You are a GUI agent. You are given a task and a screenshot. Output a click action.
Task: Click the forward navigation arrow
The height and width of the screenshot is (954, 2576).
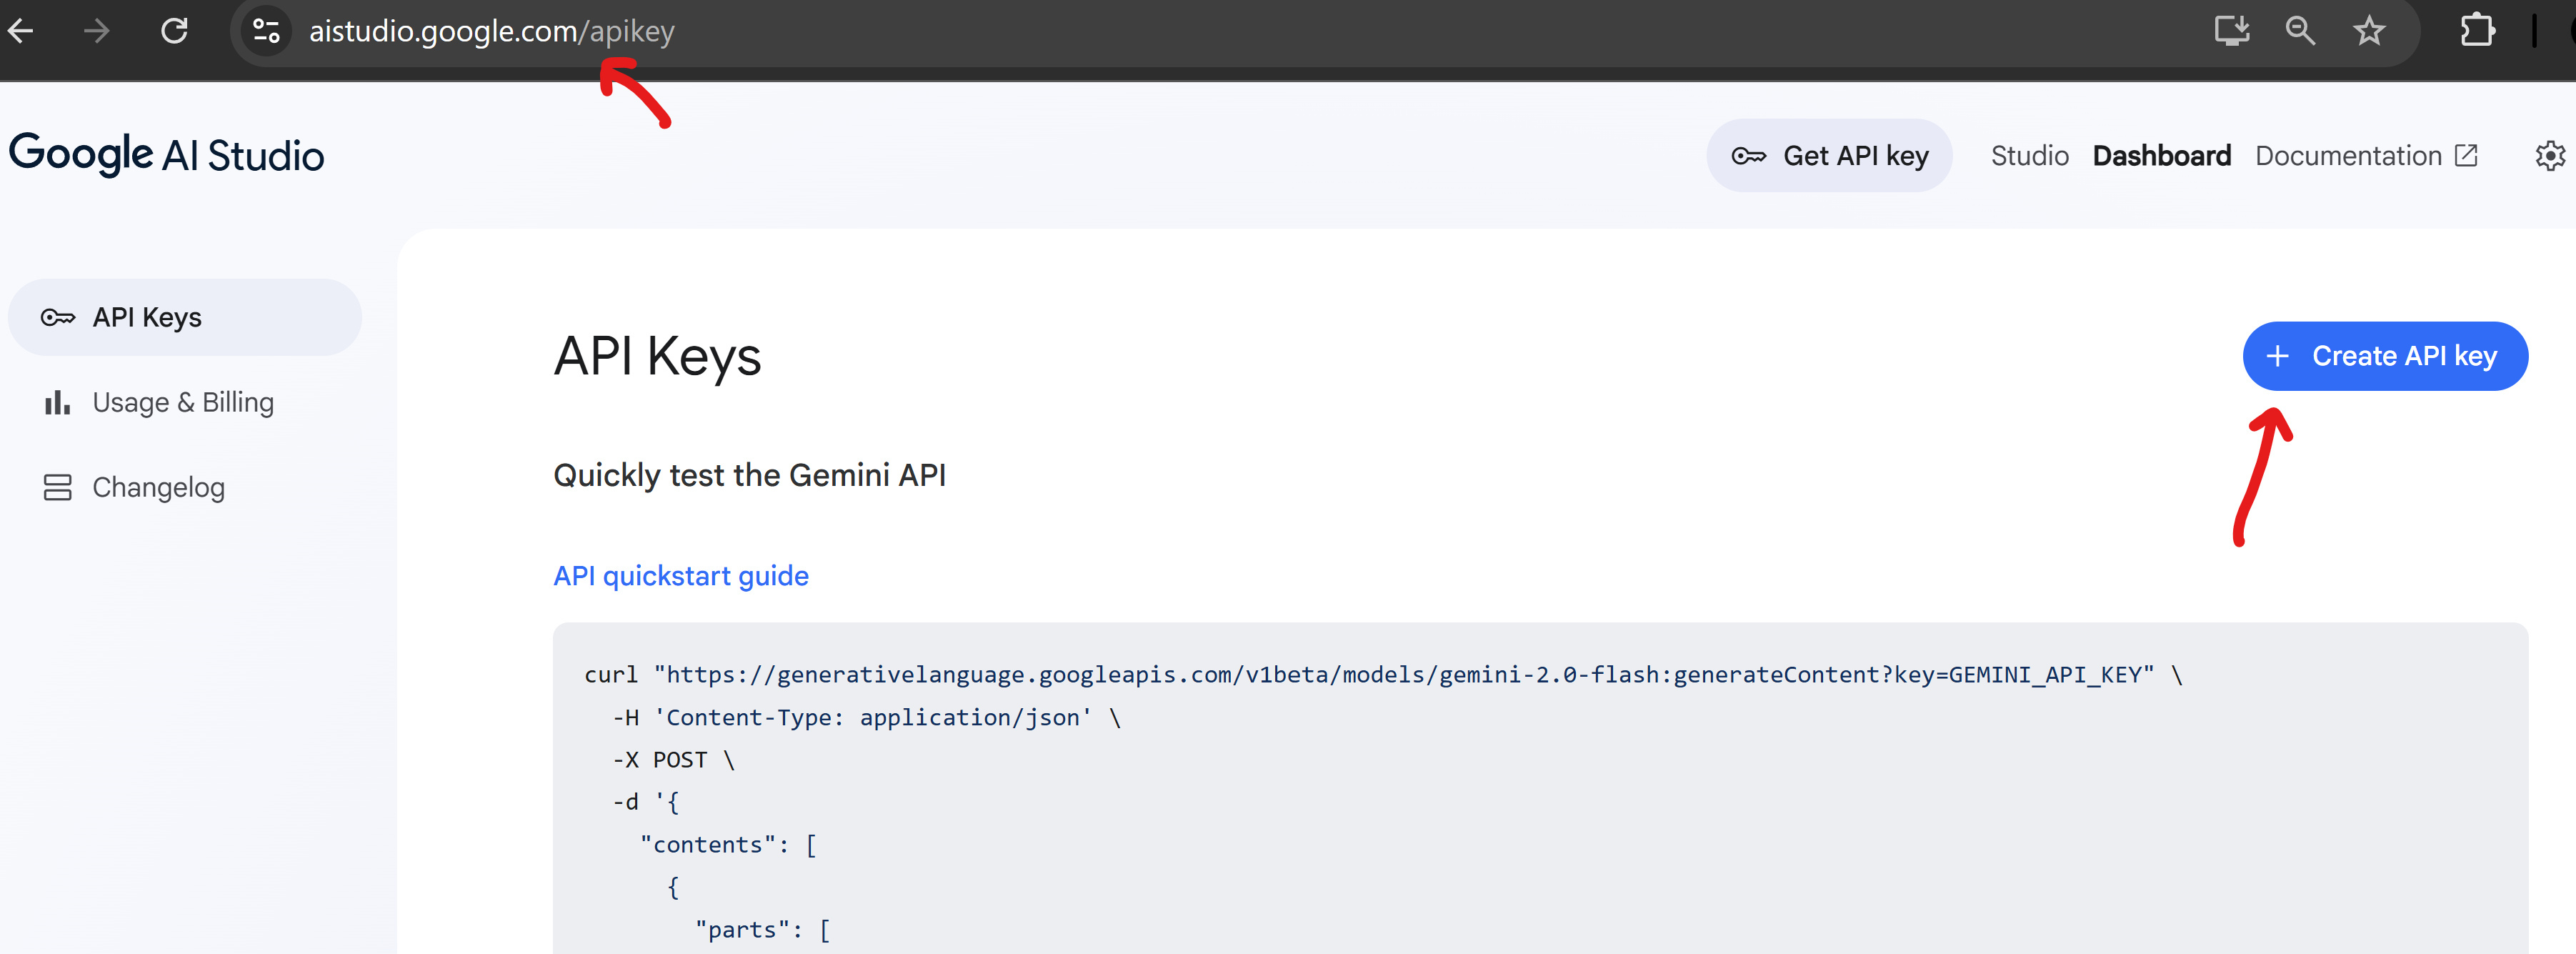[96, 31]
